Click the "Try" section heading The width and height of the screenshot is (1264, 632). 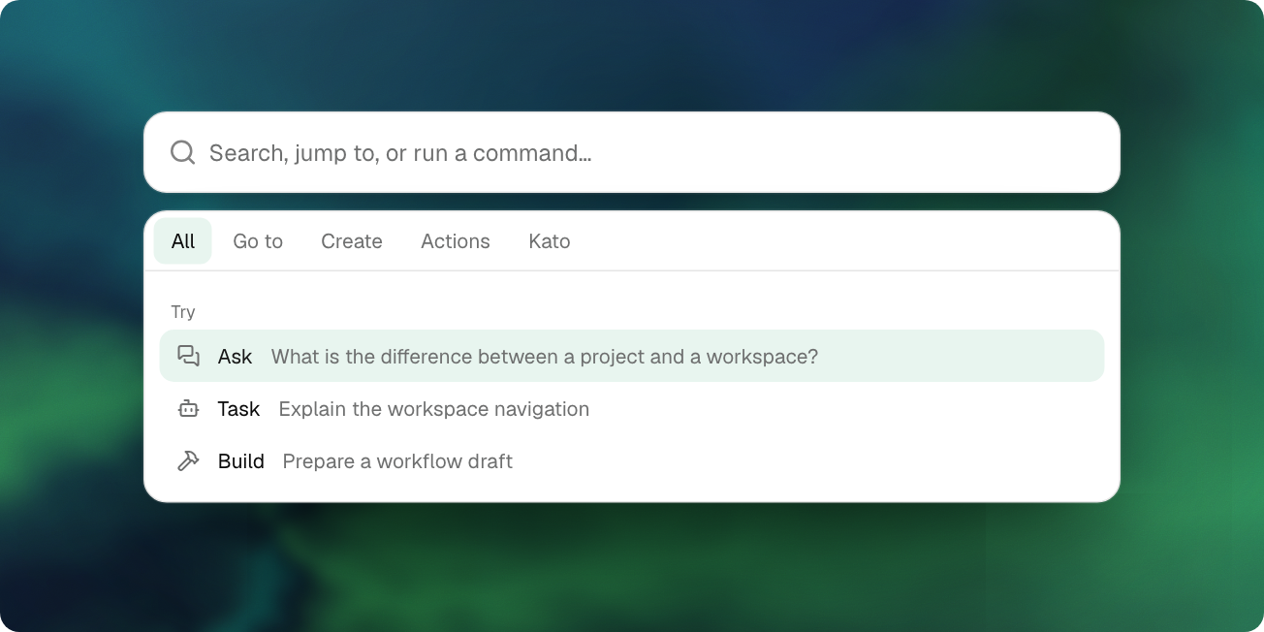(x=183, y=312)
